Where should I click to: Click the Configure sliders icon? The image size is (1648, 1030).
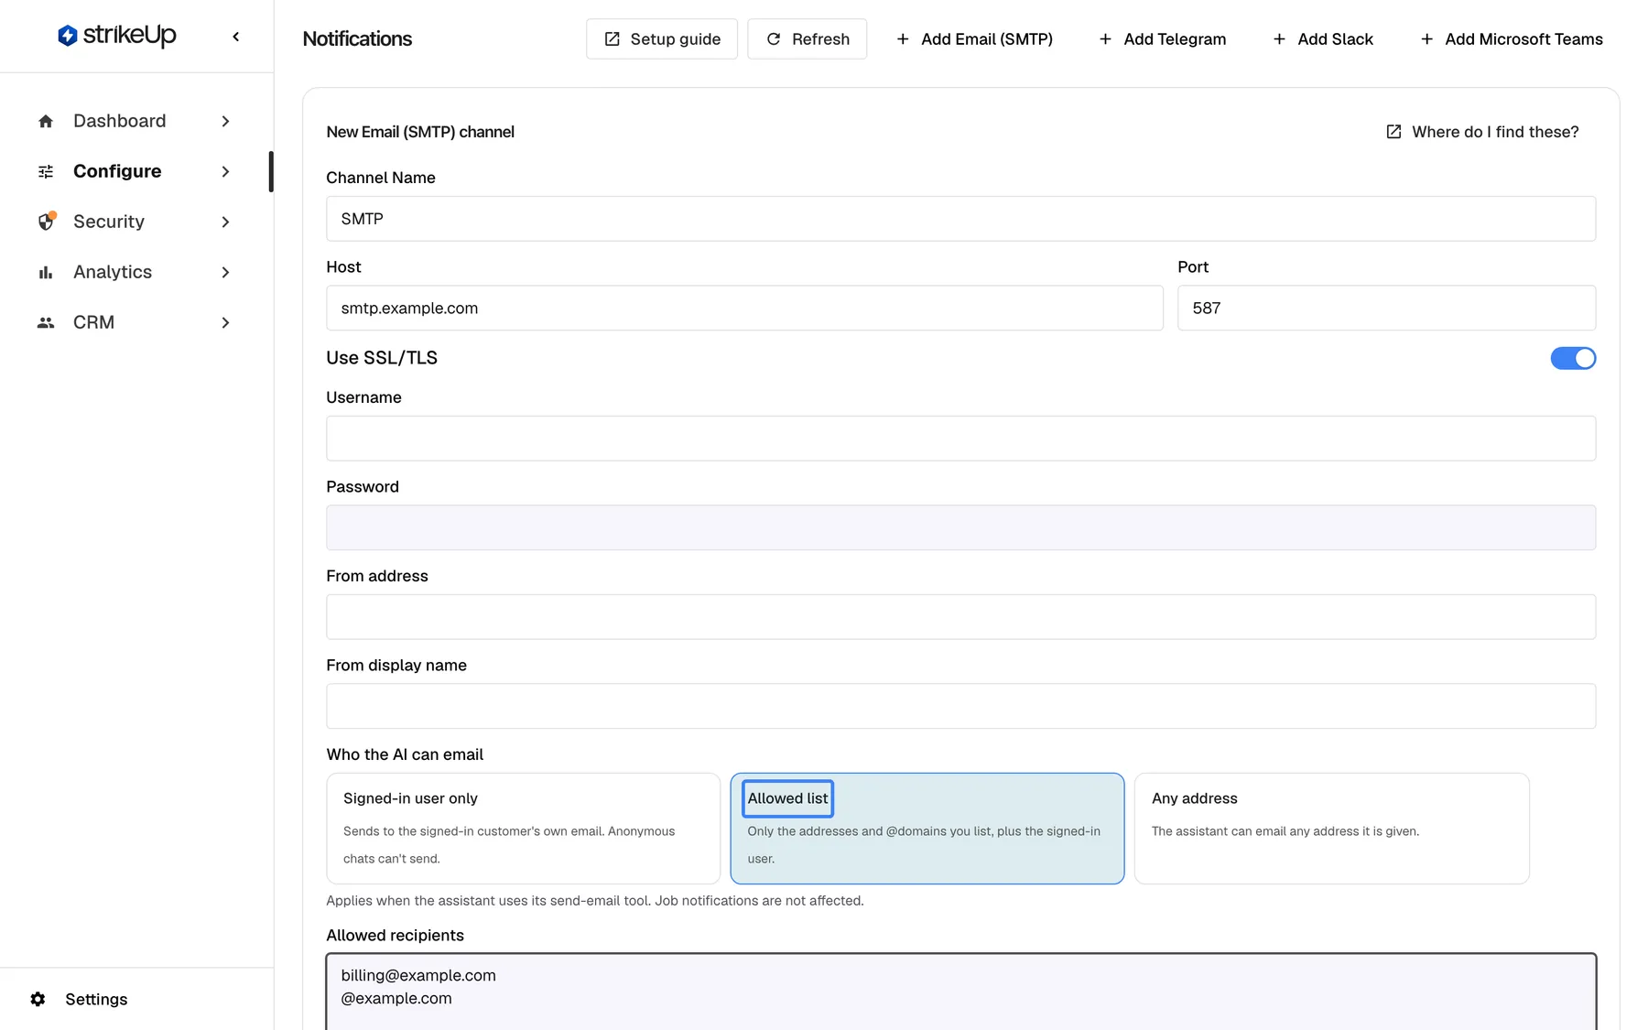[x=46, y=171]
